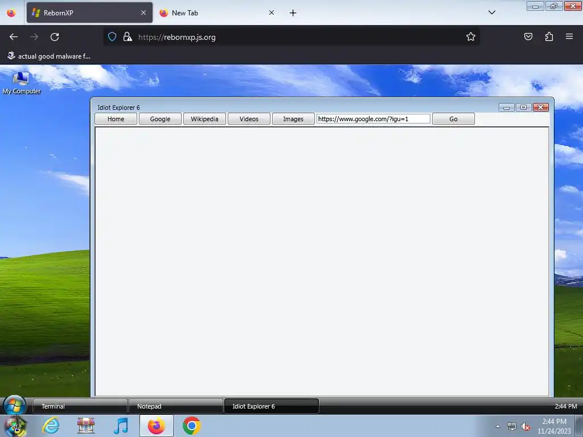
Task: Select Idiot Explorer 6 taskbar item
Action: pos(271,406)
